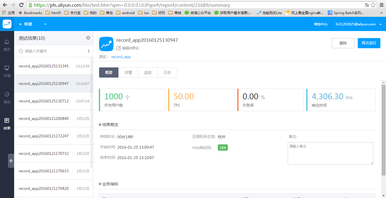
Task: Open the 性能测试Lite bookmark
Action: tap(269, 13)
